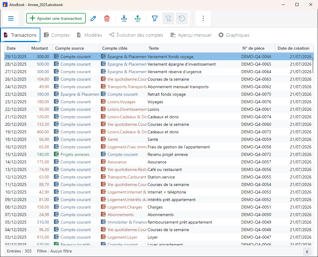Select the Revenu projet annexe transaction row

[159, 154]
